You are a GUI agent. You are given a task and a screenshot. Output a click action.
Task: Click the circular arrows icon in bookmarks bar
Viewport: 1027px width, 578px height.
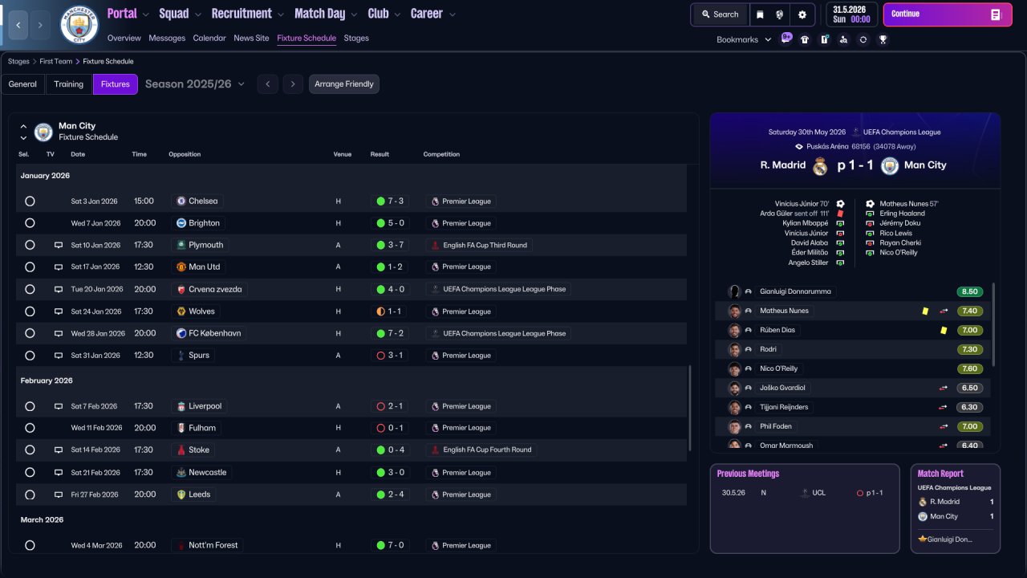[x=863, y=39]
